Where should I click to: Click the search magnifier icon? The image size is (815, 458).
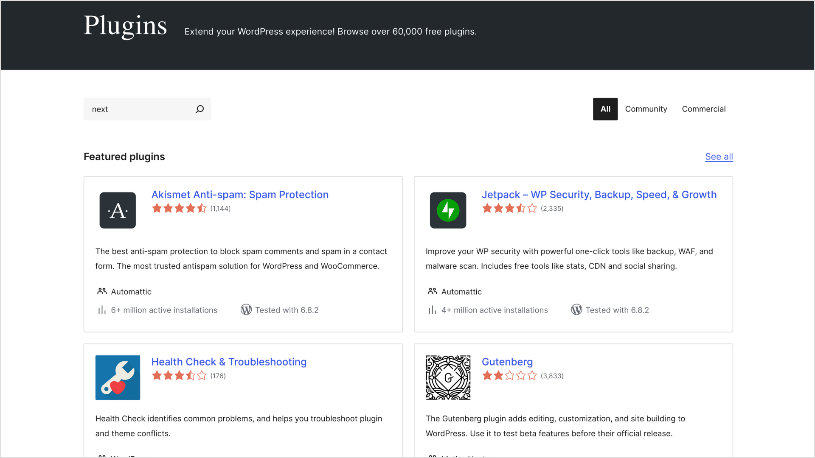pos(200,109)
